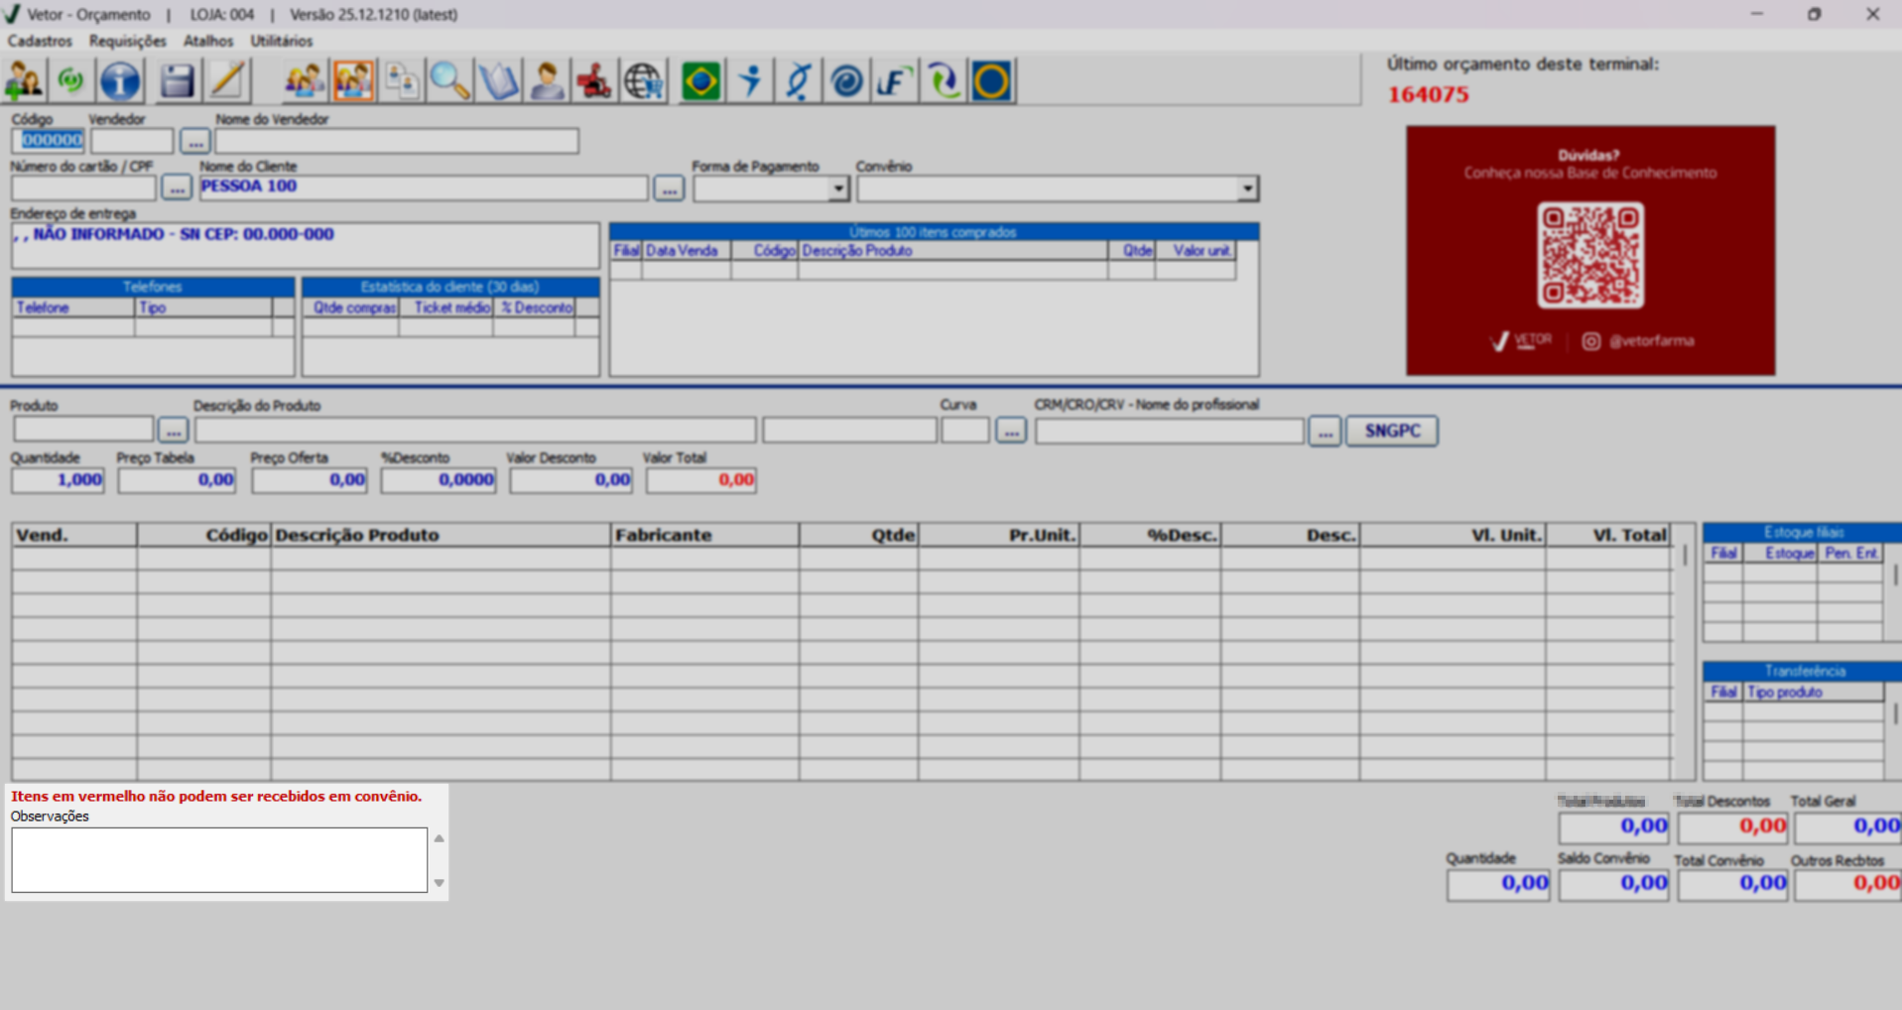
Task: Click the blue crossed-circle logo icon
Action: 799,80
